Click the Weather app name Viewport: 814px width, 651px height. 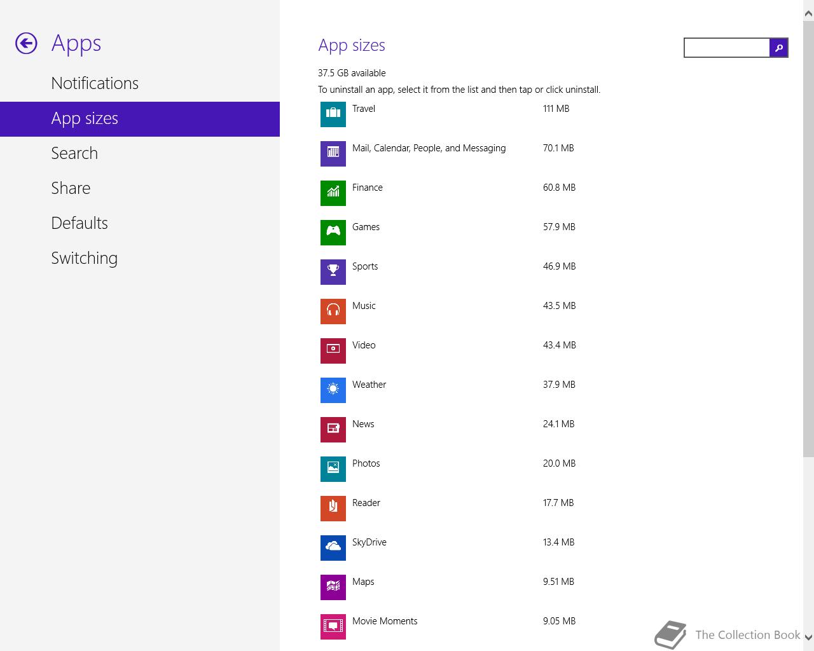click(369, 385)
